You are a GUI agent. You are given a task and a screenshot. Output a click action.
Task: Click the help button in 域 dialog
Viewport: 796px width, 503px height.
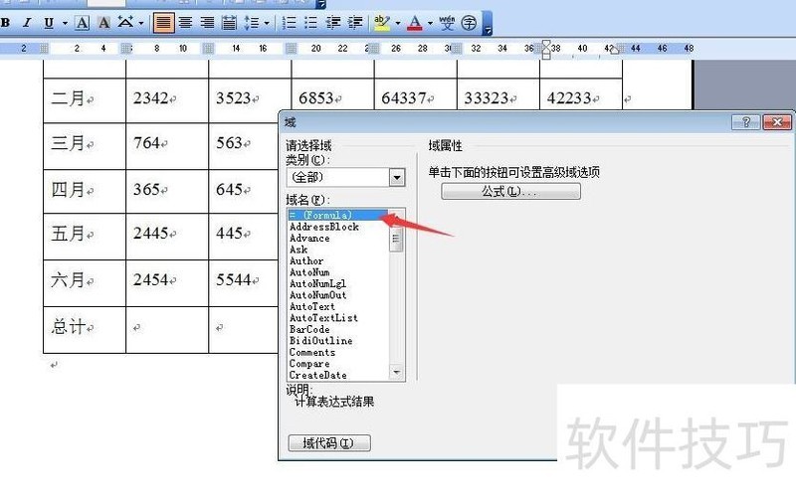click(x=745, y=122)
